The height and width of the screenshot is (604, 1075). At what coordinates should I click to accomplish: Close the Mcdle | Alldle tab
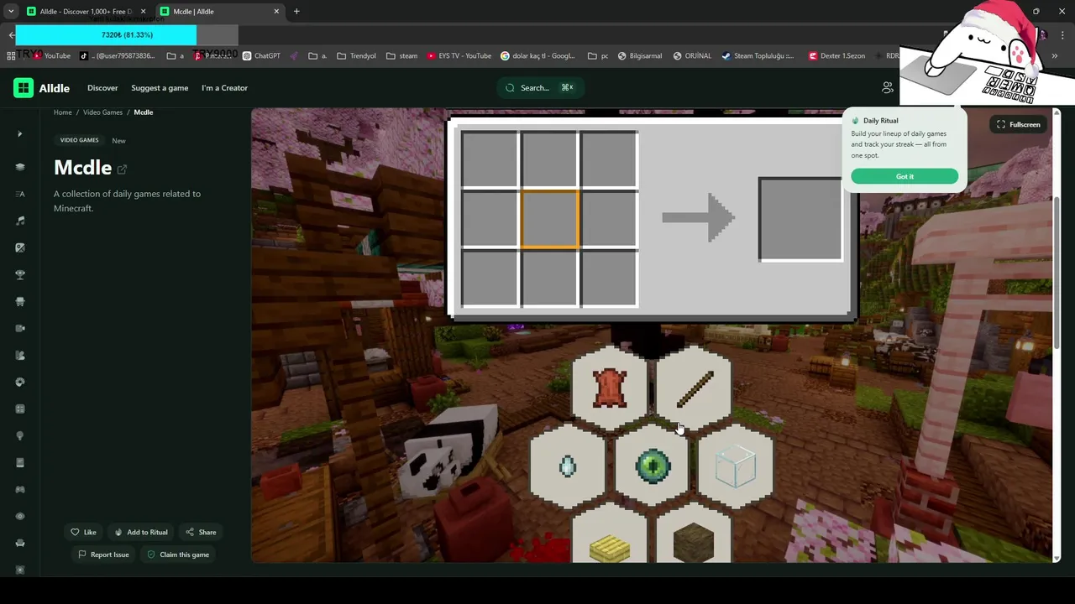[276, 11]
